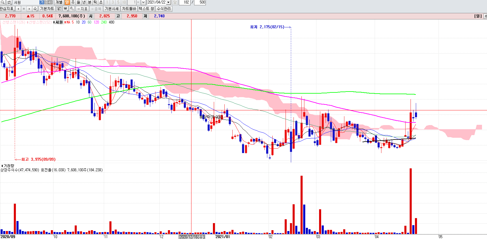Click the MA 480 legend number
The height and width of the screenshot is (239, 487).
coord(111,22)
